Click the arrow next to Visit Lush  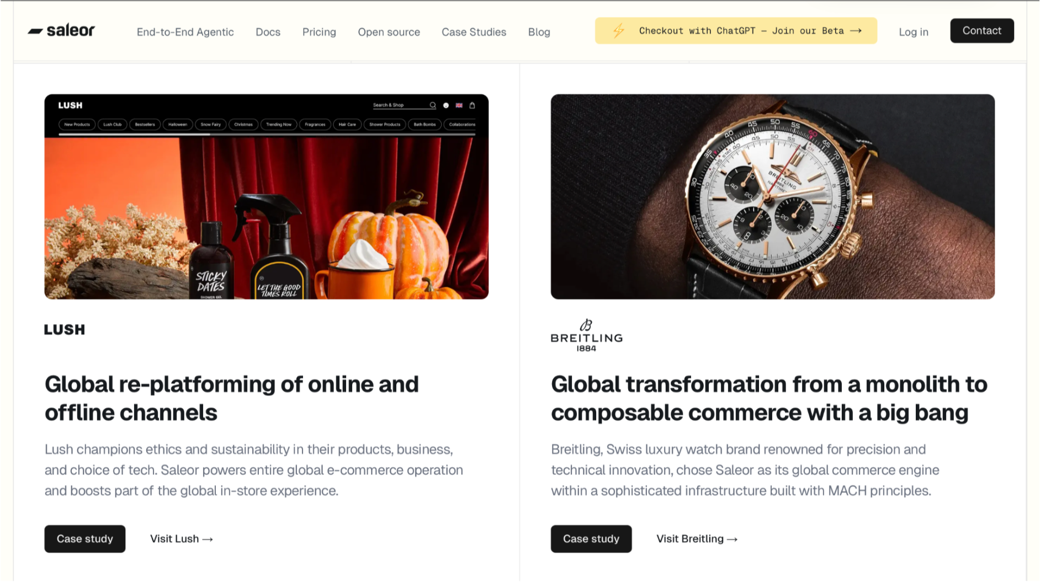(208, 539)
